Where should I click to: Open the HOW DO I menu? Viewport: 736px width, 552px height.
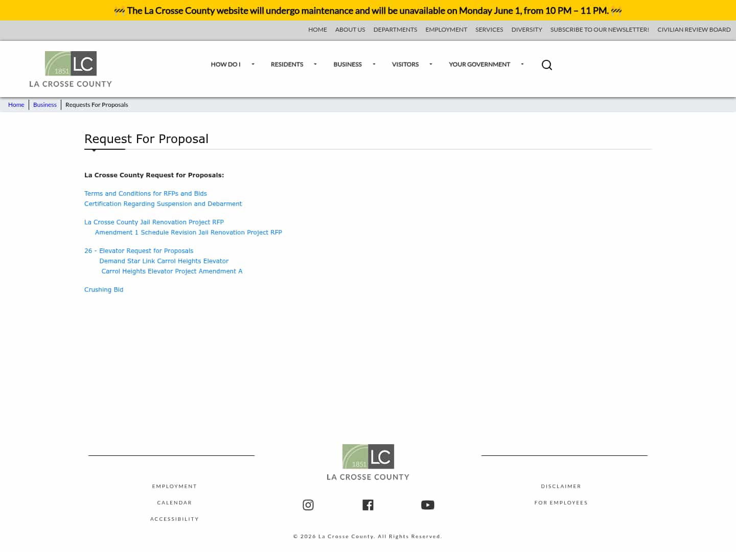(225, 64)
